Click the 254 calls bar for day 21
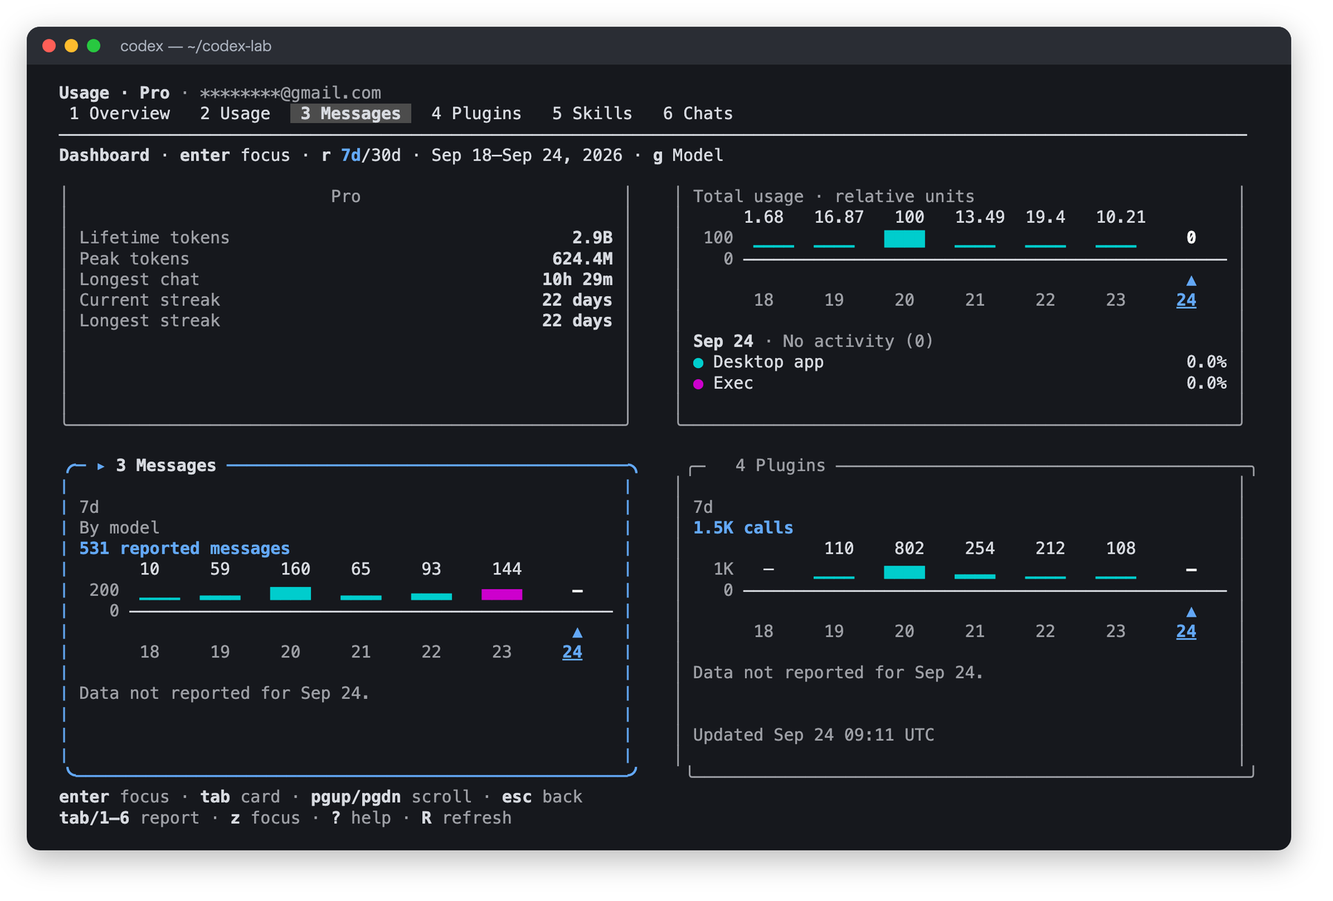The width and height of the screenshot is (1333, 901). (x=975, y=576)
